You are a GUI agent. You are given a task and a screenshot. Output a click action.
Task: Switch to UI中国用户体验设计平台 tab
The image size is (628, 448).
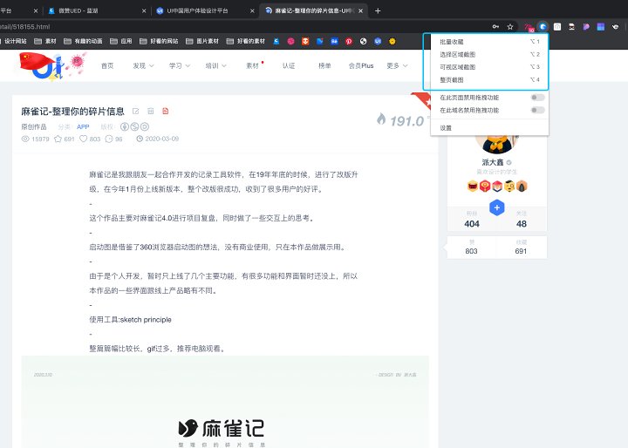(204, 10)
